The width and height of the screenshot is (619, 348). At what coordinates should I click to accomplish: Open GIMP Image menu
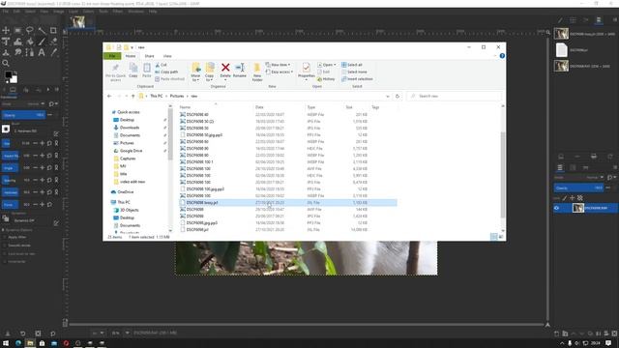point(58,12)
